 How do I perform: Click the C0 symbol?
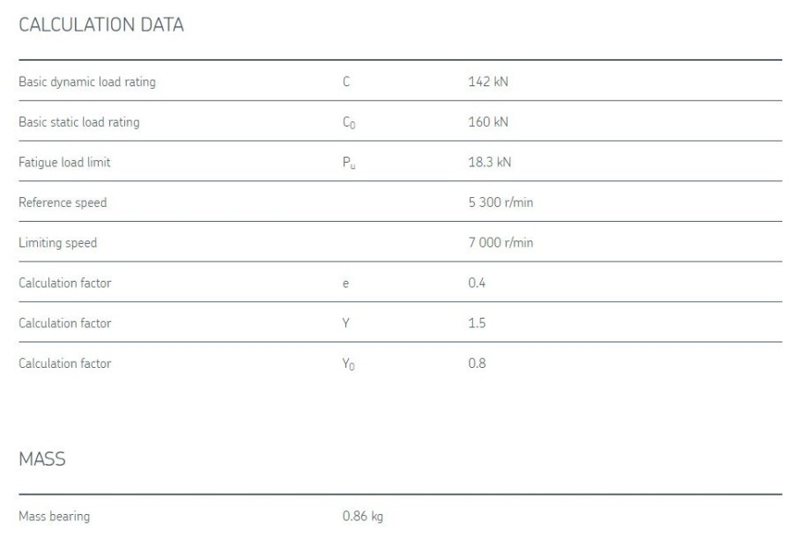(349, 123)
